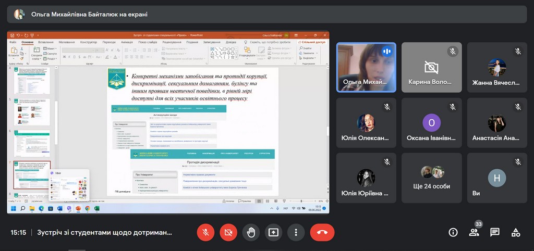Open the chat panel icon
This screenshot has height=251, width=534.
coord(495,232)
